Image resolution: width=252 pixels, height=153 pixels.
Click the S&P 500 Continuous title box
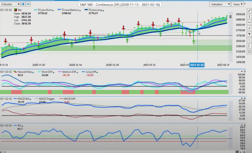click(120, 5)
